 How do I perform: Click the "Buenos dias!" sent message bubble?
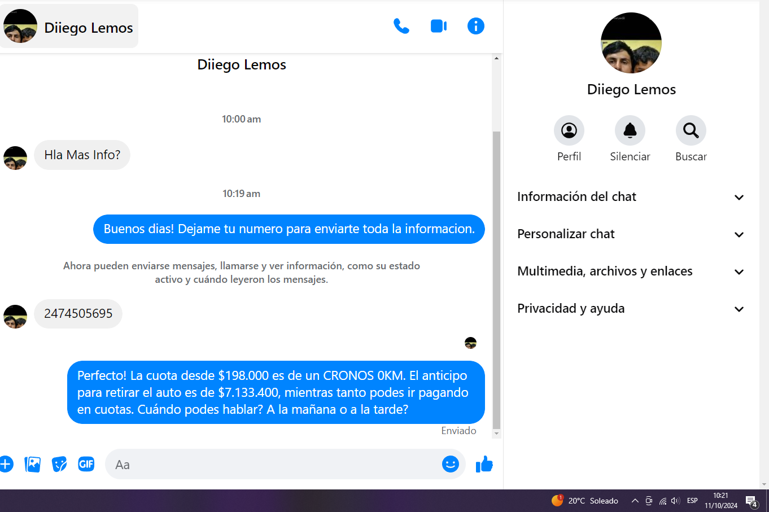pos(289,229)
